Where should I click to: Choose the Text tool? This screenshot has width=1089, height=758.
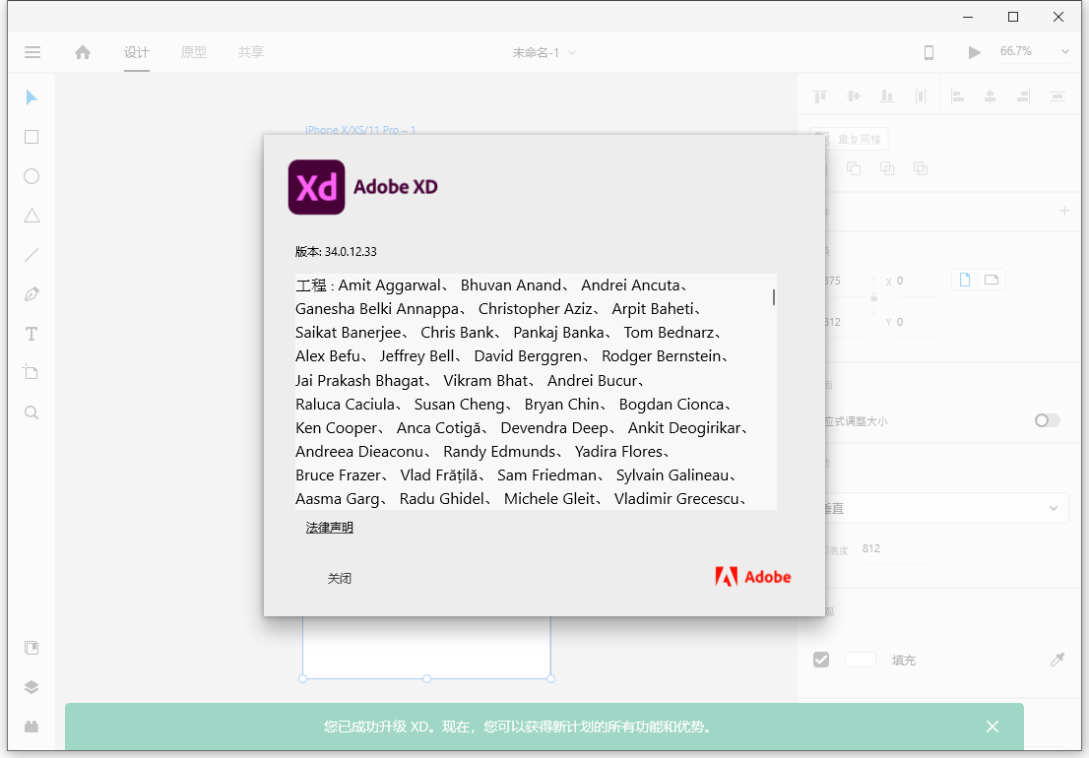(32, 334)
